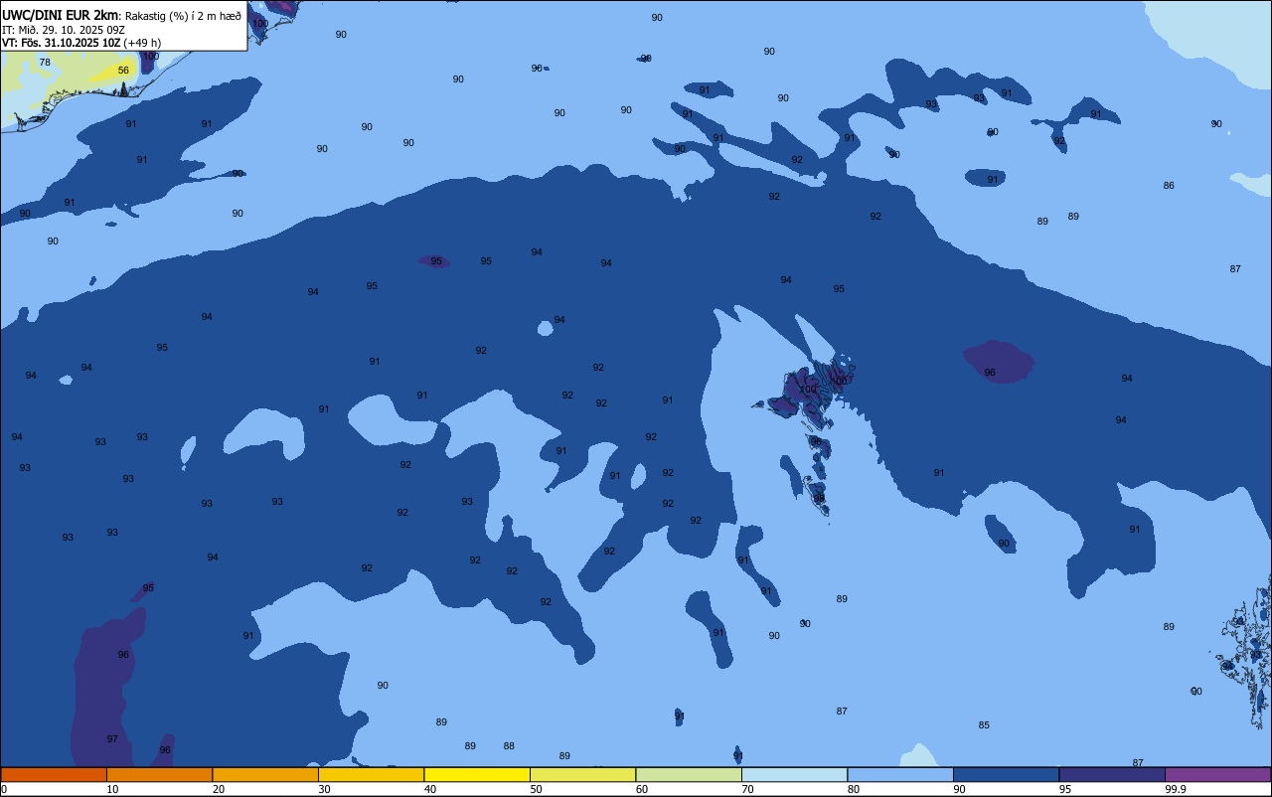Click the 50–60 yellow-green legend swatch
This screenshot has height=797, width=1272.
(x=582, y=774)
